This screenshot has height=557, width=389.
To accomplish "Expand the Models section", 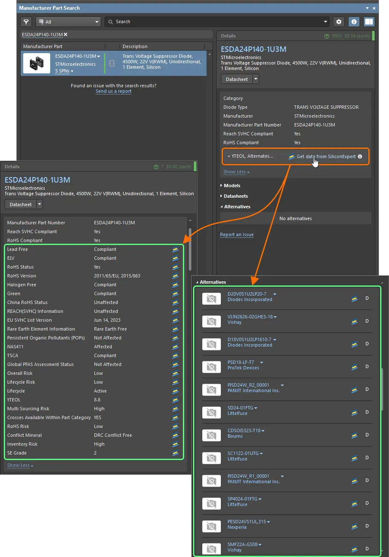I will point(230,186).
